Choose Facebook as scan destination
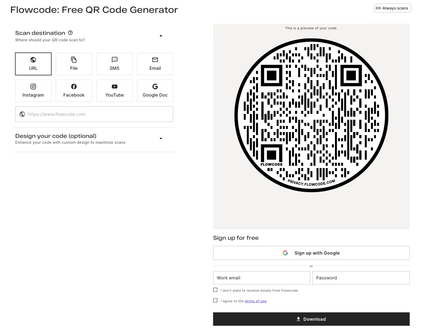439x333 pixels. coord(74,90)
